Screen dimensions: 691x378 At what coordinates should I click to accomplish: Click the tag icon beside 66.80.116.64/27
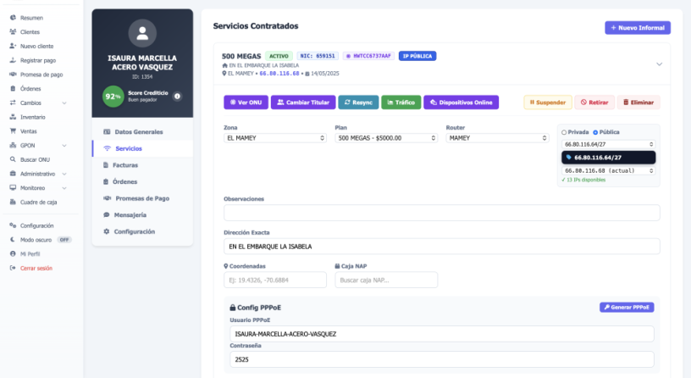pos(568,158)
